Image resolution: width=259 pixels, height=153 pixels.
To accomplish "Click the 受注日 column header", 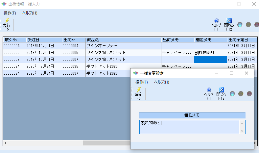I will (44, 40).
